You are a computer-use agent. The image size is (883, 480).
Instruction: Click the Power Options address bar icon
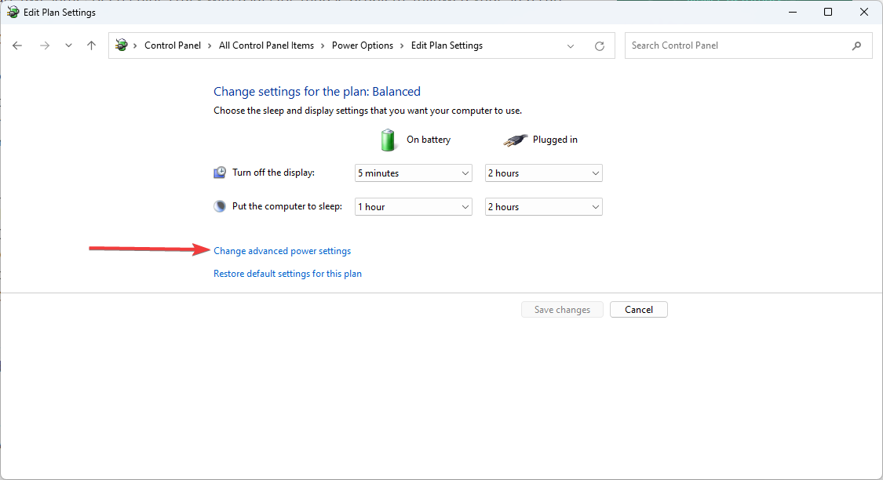point(122,45)
